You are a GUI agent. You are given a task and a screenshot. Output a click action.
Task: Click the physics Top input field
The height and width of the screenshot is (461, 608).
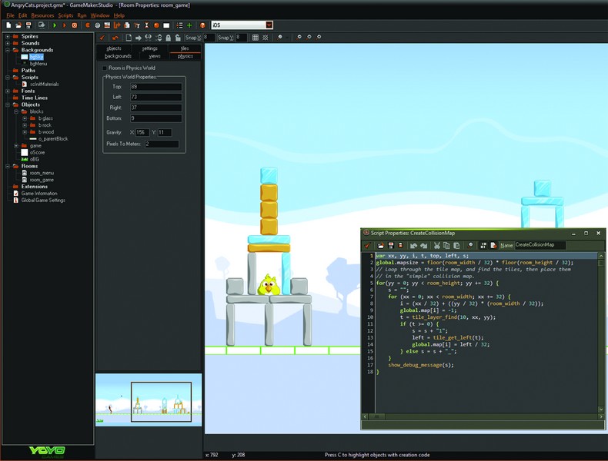(156, 87)
